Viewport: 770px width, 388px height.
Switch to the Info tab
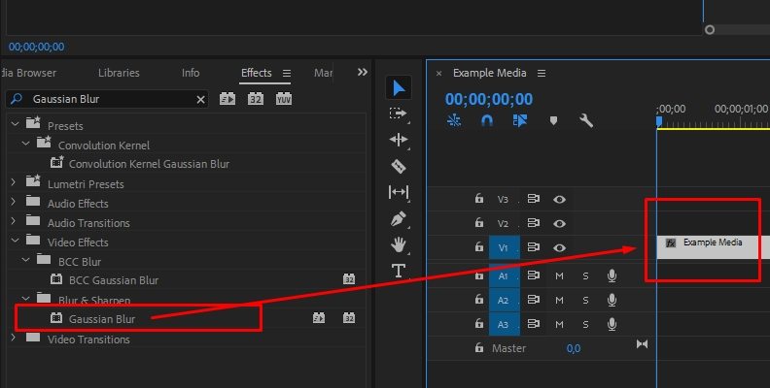click(191, 73)
